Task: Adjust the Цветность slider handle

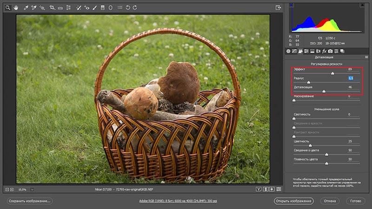Action: click(310, 145)
